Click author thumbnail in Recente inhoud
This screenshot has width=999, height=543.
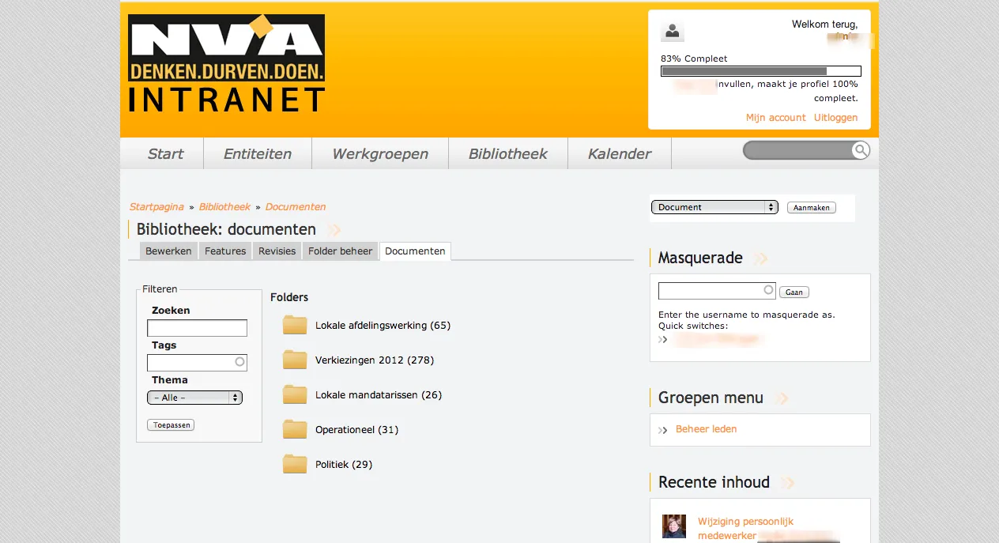click(x=674, y=527)
